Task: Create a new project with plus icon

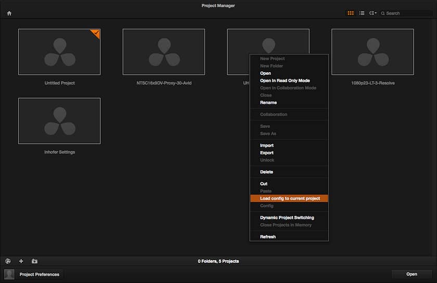Action: coord(21,261)
